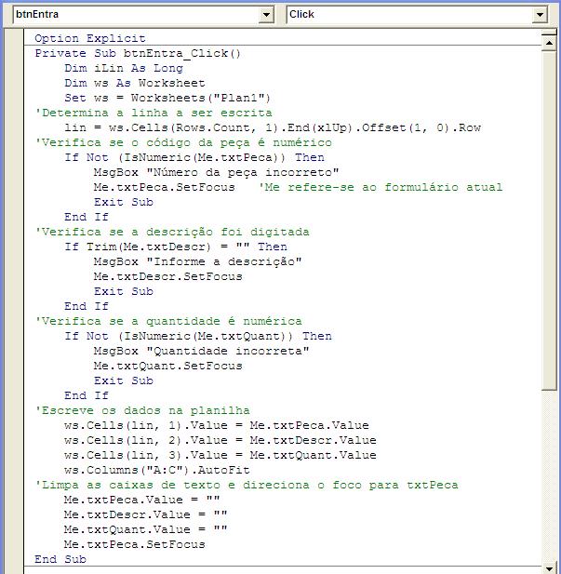Click the 'Me.txtQuant.Value = ""' line
This screenshot has height=574, width=561.
145,530
